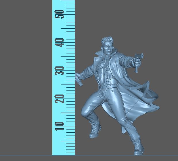Select the 30 label on the ruler
The image size is (178, 161).
(x=60, y=70)
